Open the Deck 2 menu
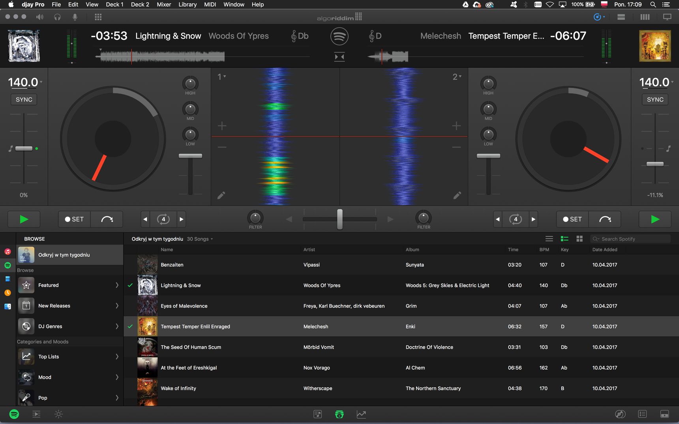679x424 pixels. click(140, 4)
